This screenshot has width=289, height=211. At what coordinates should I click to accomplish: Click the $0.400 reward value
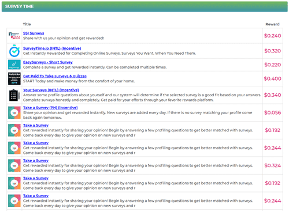click(x=272, y=78)
